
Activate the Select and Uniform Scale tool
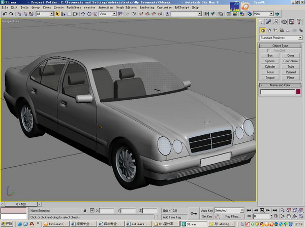point(96,14)
